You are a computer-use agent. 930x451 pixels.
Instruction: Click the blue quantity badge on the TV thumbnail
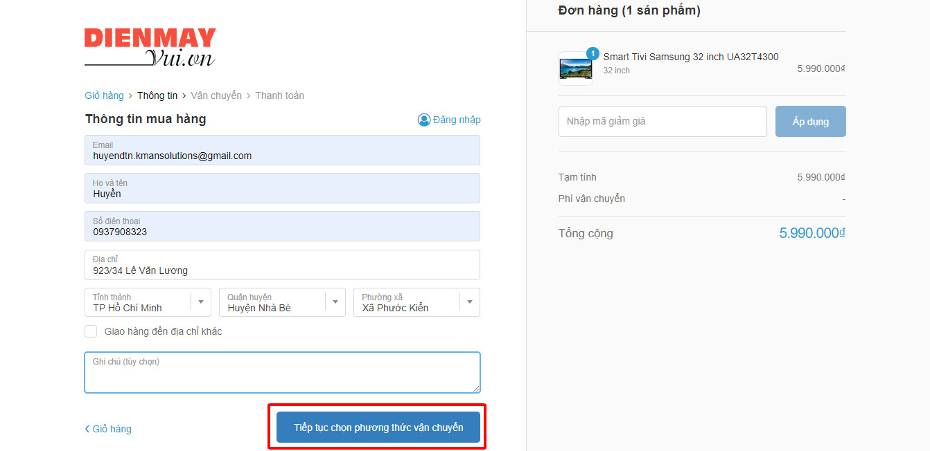pyautogui.click(x=593, y=53)
